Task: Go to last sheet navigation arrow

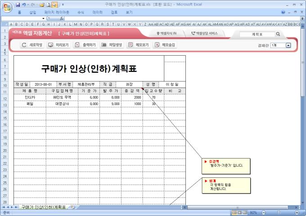Action: [16, 207]
